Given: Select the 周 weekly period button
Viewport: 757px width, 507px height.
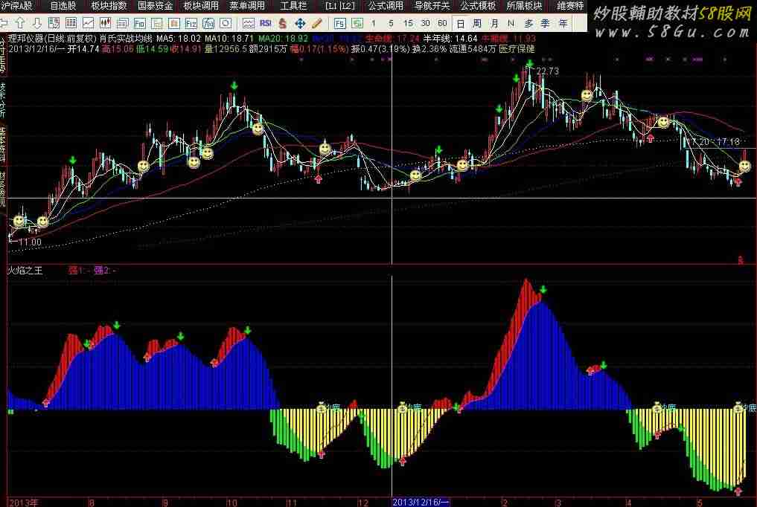Looking at the screenshot, I should click(477, 23).
